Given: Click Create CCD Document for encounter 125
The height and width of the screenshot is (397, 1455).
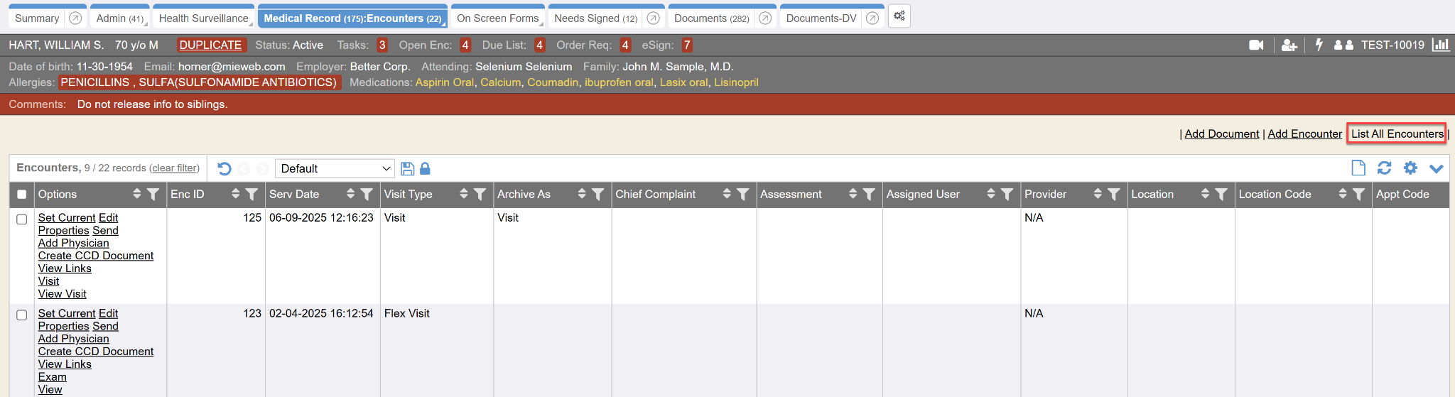Looking at the screenshot, I should (96, 256).
